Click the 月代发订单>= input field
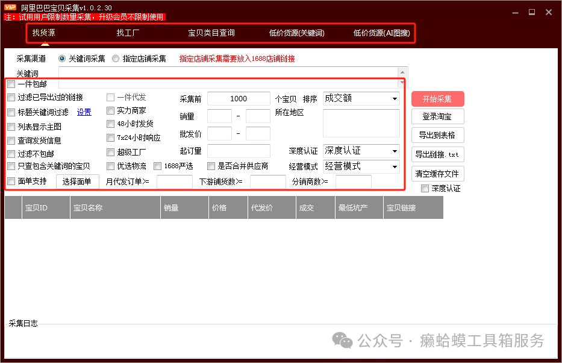The height and width of the screenshot is (363, 562). coord(175,182)
